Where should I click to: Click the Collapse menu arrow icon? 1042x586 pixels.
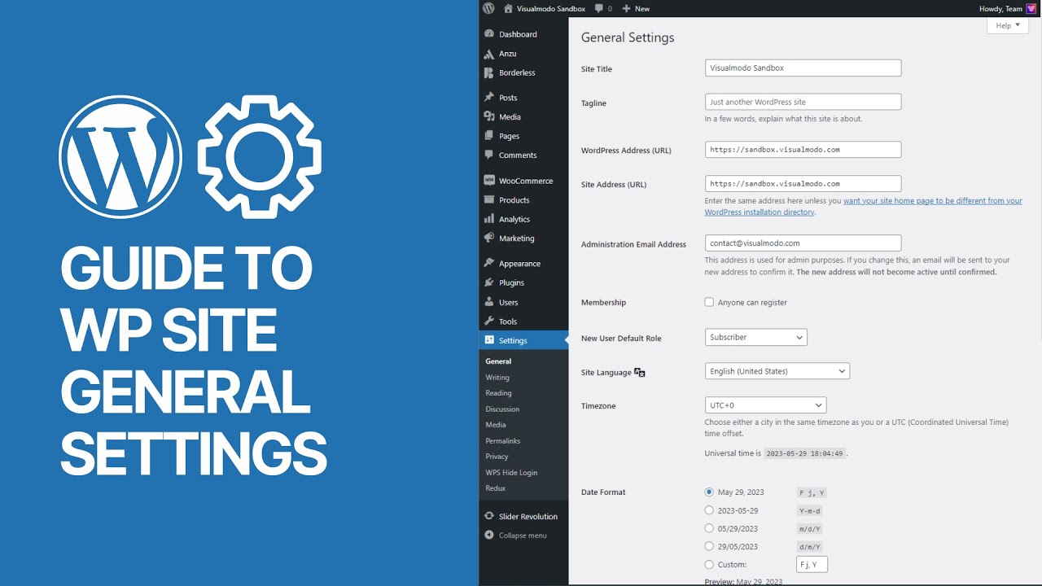click(488, 536)
